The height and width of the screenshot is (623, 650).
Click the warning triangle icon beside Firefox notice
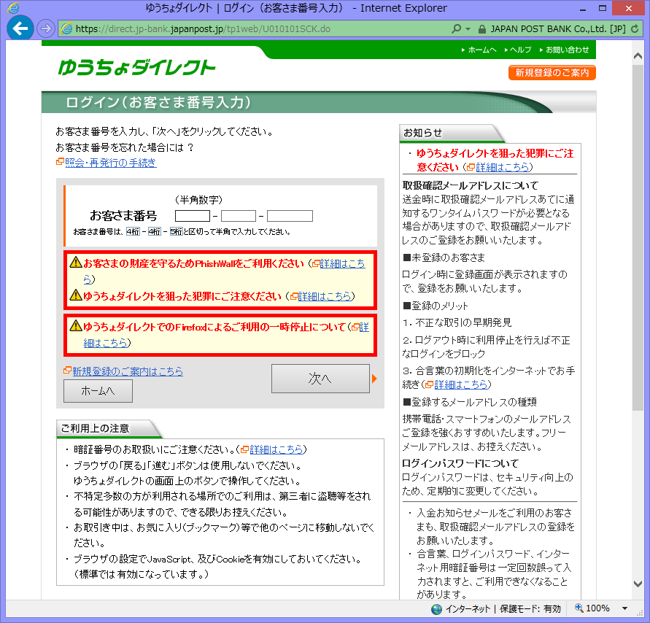coord(76,326)
